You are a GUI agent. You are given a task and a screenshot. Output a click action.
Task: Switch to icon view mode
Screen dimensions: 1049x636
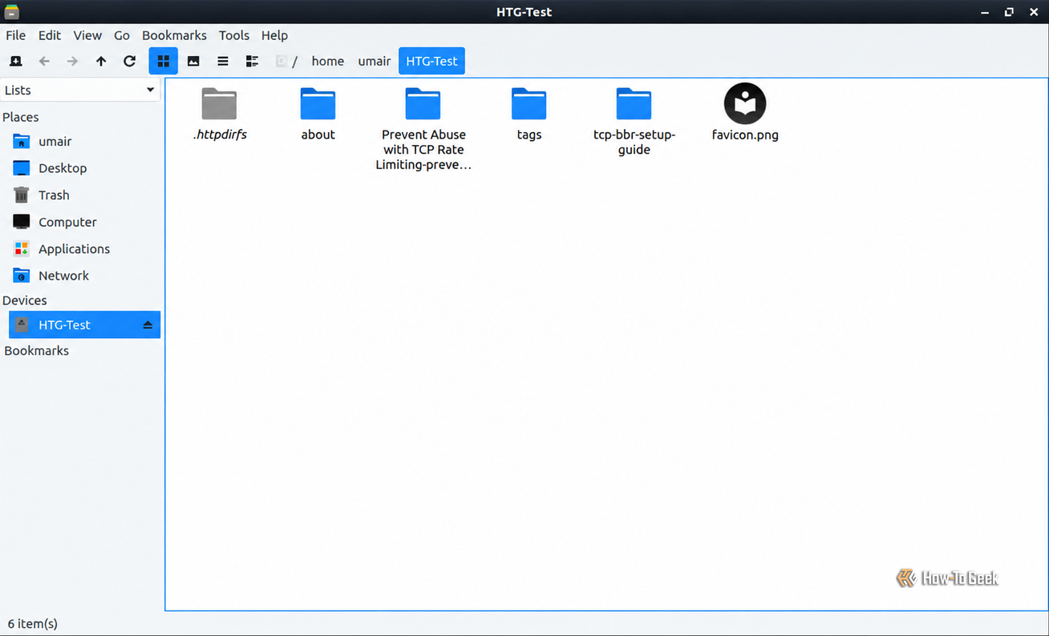(164, 61)
